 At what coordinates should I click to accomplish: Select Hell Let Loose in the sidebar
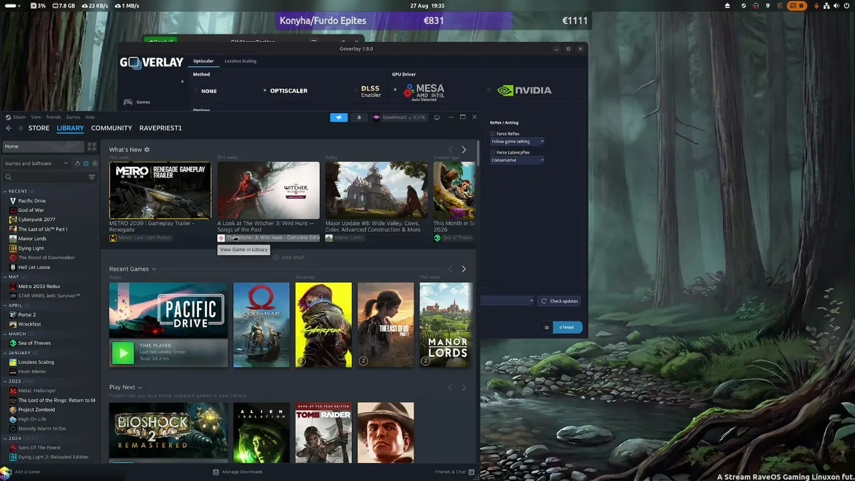pos(34,267)
